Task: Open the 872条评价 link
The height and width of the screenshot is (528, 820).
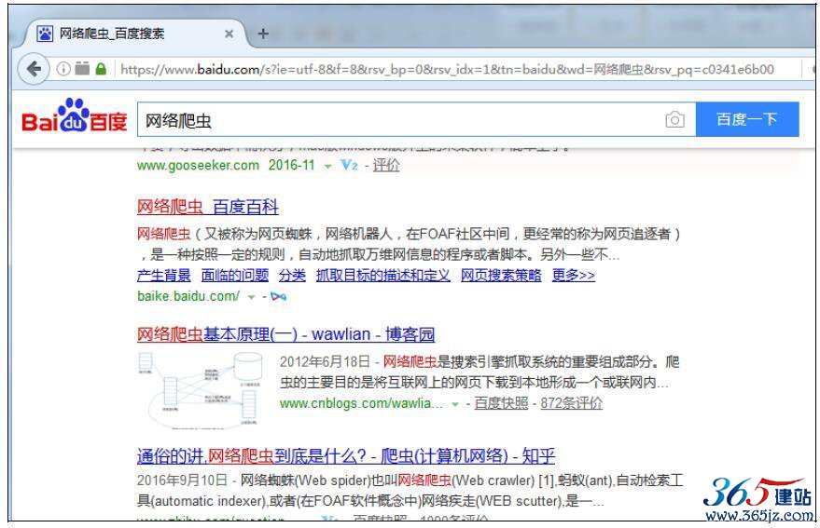Action: tap(571, 403)
